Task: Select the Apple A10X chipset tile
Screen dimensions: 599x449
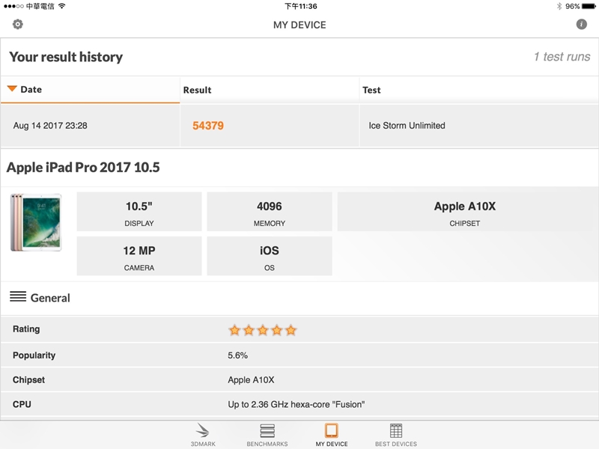Action: pos(464,212)
